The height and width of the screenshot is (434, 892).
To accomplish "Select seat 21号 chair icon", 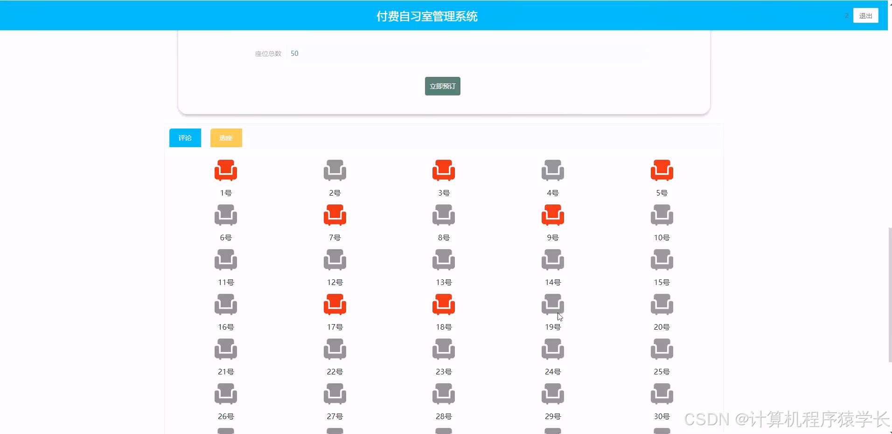I will click(x=226, y=349).
